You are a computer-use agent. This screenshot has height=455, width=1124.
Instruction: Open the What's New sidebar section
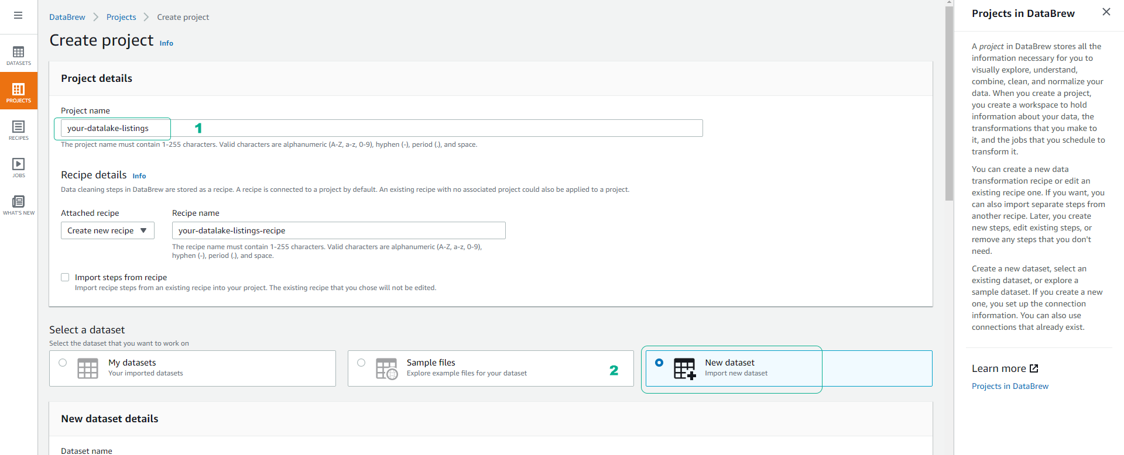click(19, 205)
